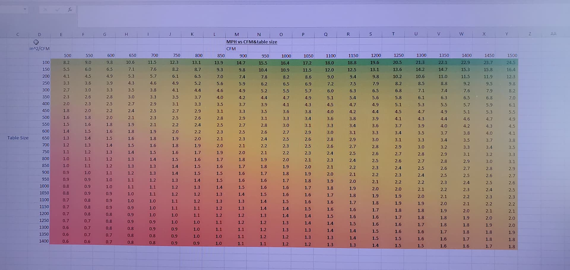
Task: Select the 'in^2/CFM' label cell
Action: point(39,48)
